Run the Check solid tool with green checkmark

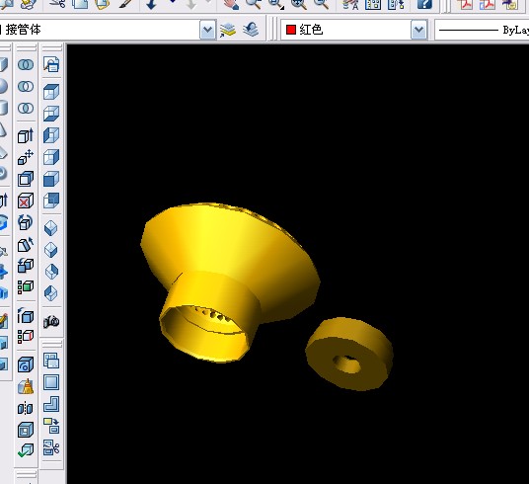point(26,450)
